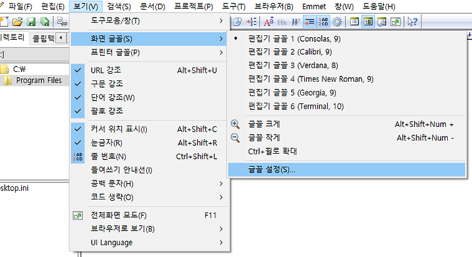
Task: Click the green Save floppy icon
Action: click(x=31, y=22)
